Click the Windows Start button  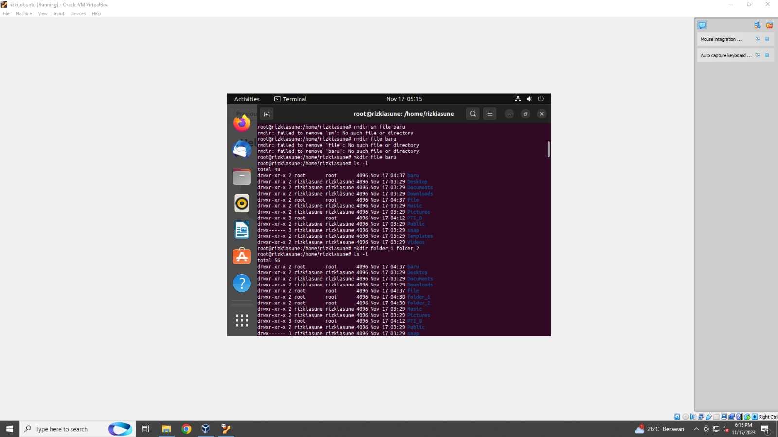(x=10, y=429)
